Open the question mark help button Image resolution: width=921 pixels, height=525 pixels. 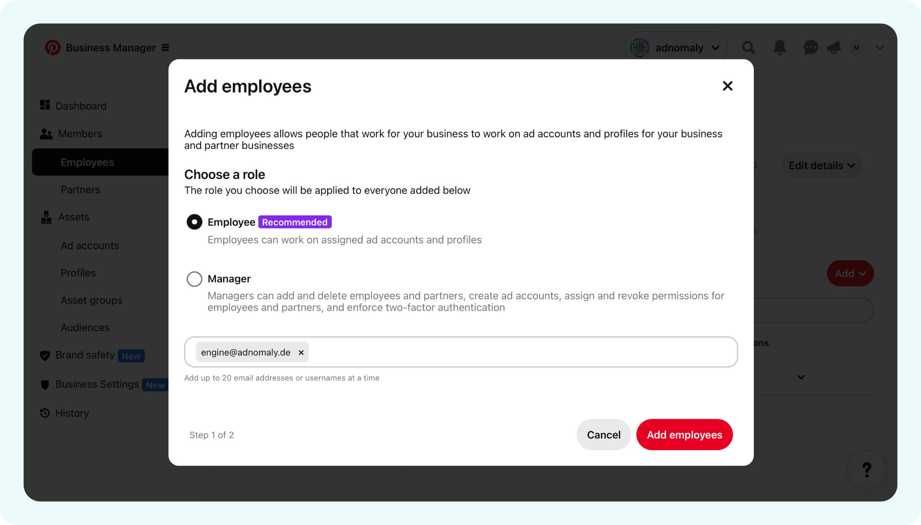pyautogui.click(x=867, y=469)
